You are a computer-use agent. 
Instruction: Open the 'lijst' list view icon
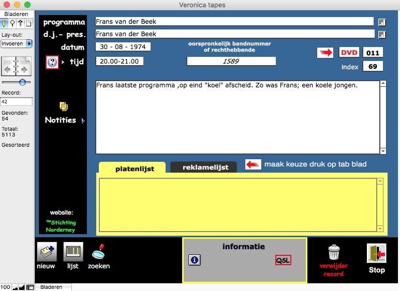tap(73, 252)
